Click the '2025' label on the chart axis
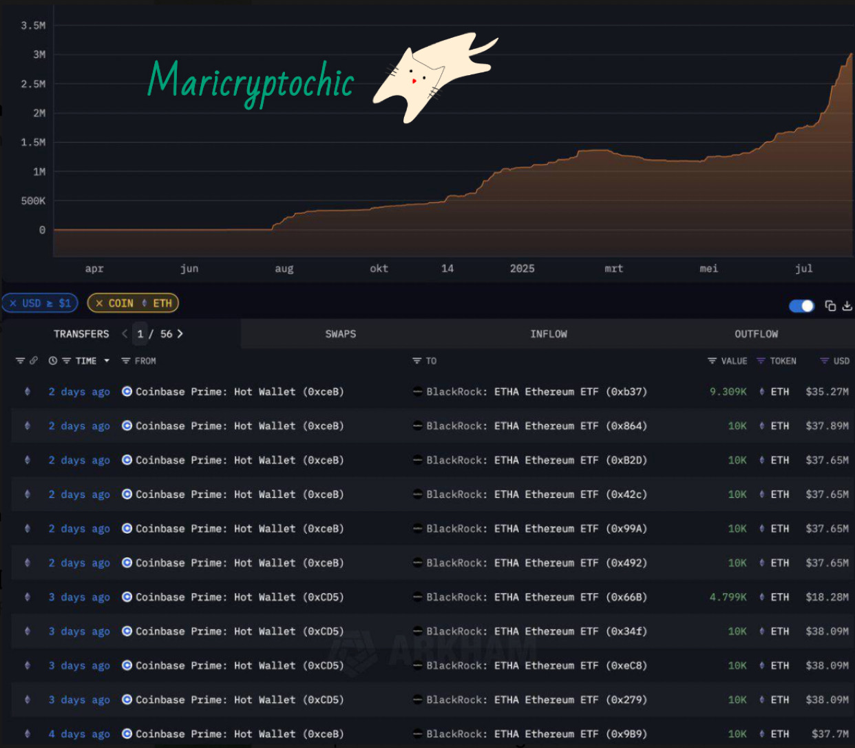This screenshot has height=748, width=855. pyautogui.click(x=522, y=269)
